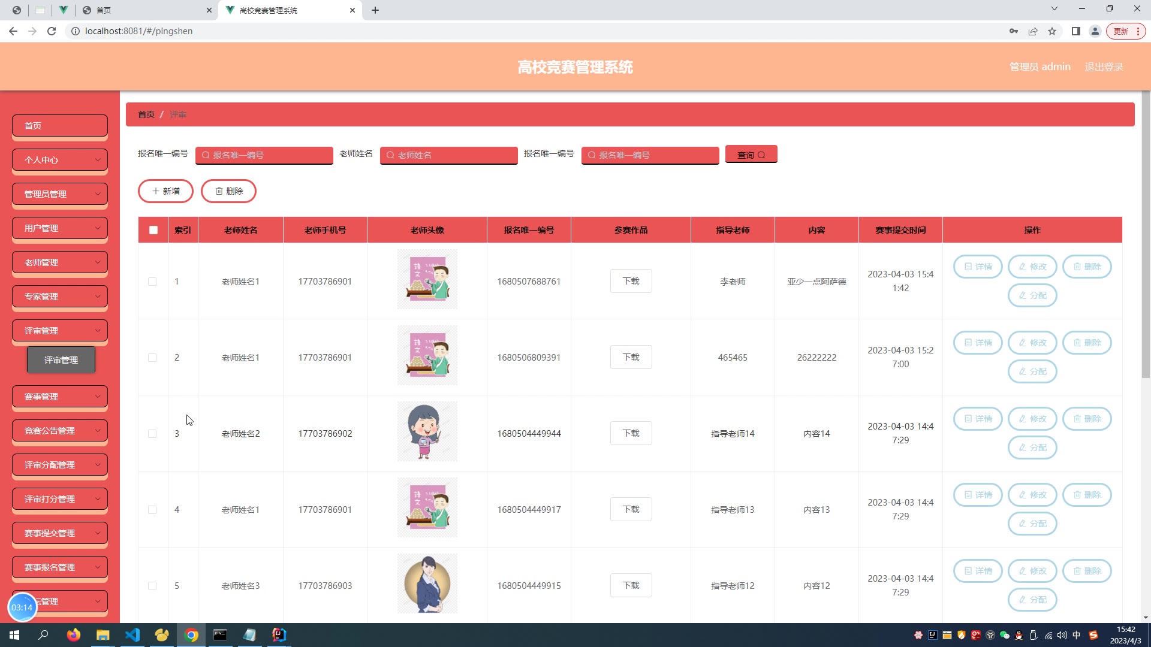Click the bookmark star icon in address bar

pyautogui.click(x=1052, y=31)
